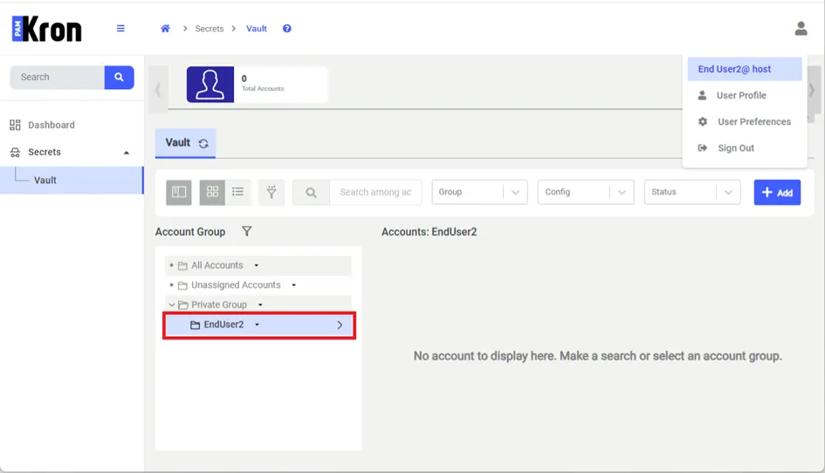Open the Status dropdown
Image resolution: width=825 pixels, height=473 pixels.
coord(692,192)
